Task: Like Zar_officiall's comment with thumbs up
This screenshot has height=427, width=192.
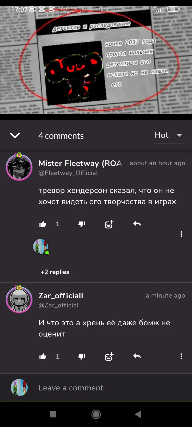Action: (43, 357)
